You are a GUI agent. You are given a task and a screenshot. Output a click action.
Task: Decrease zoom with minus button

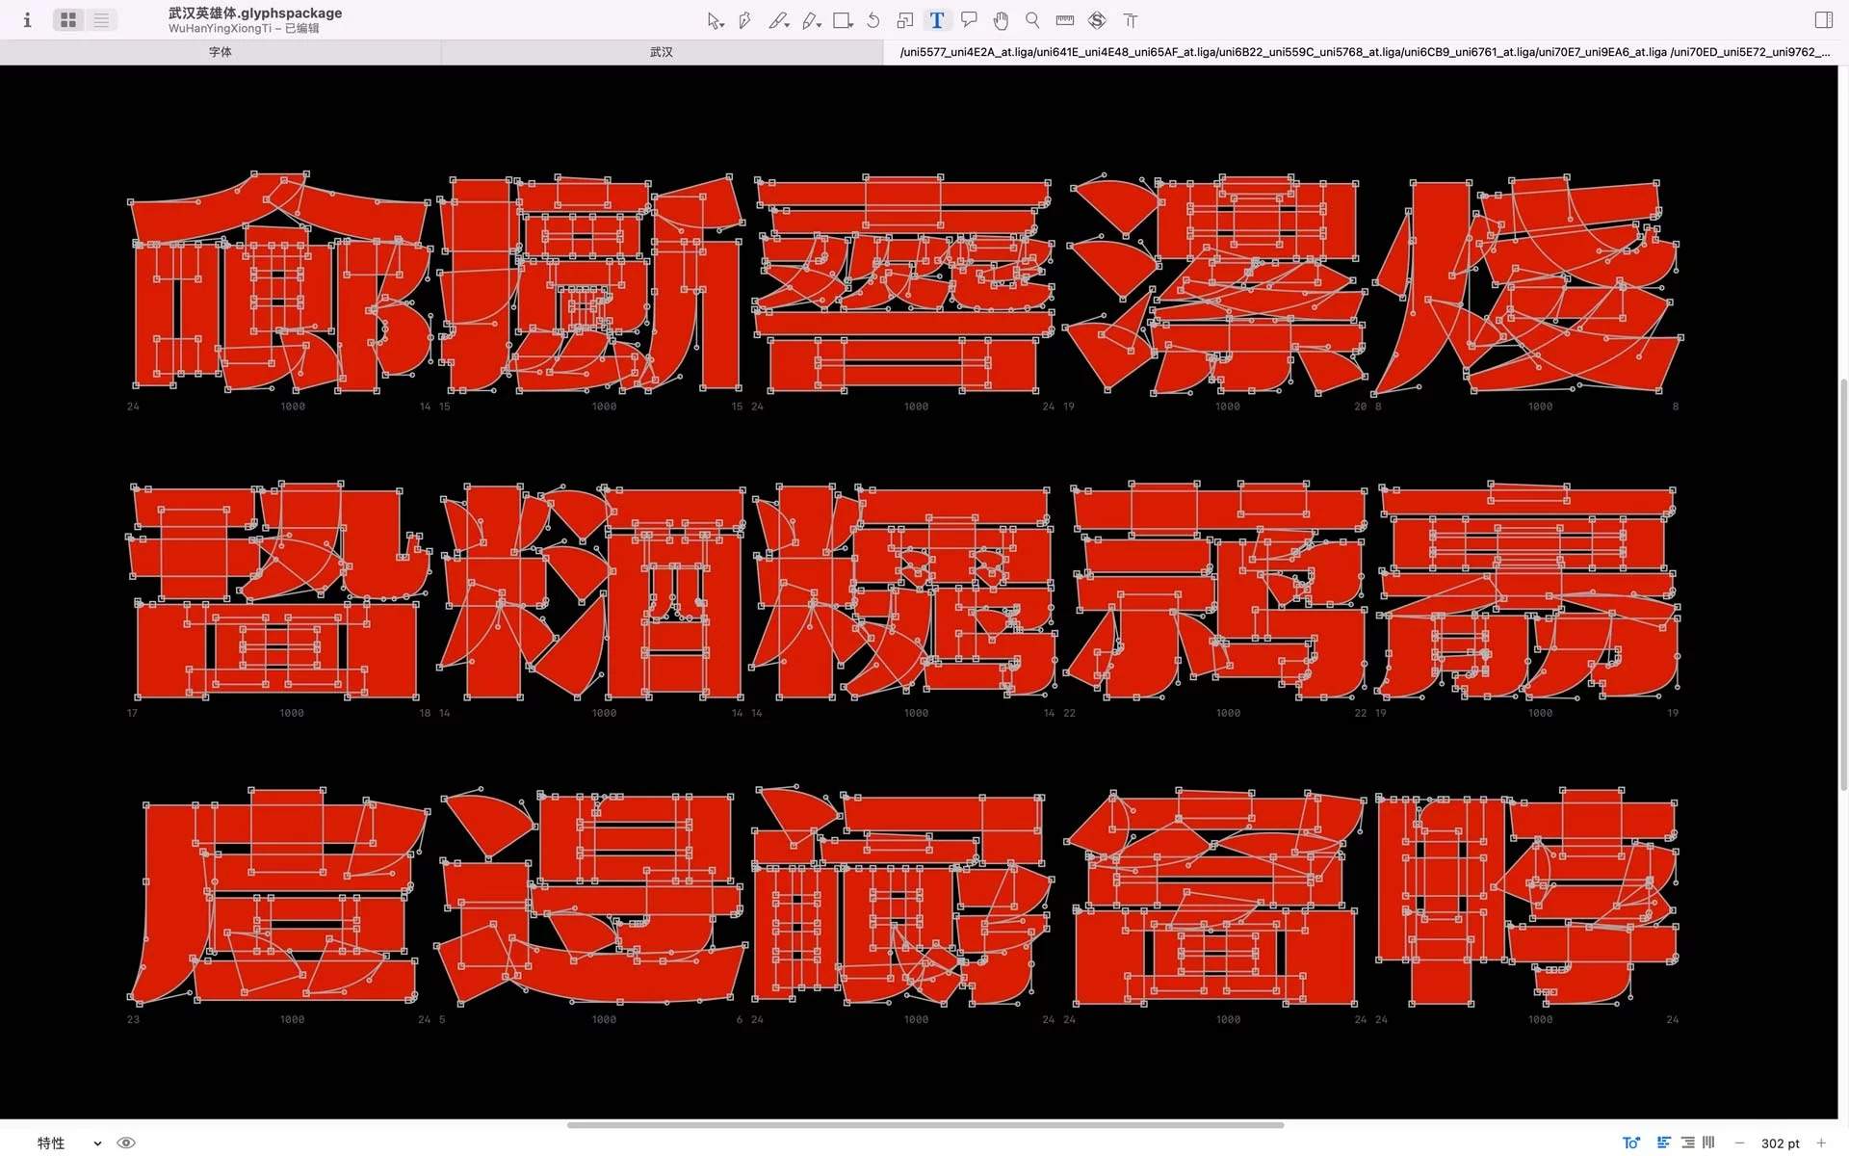click(1739, 1143)
